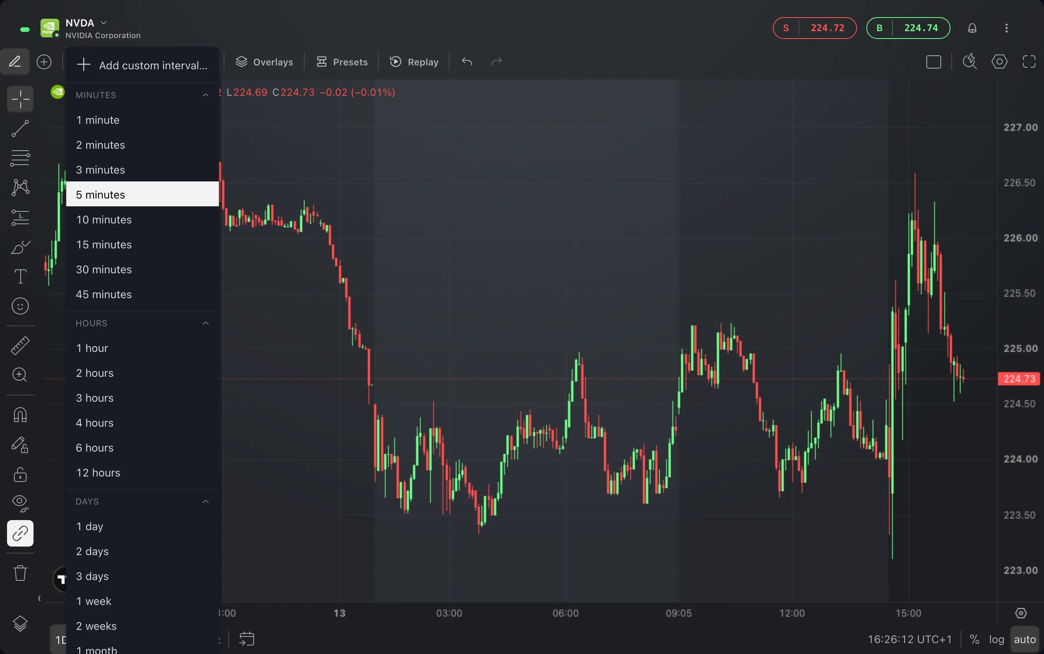Open the emoji icons tool

click(20, 306)
